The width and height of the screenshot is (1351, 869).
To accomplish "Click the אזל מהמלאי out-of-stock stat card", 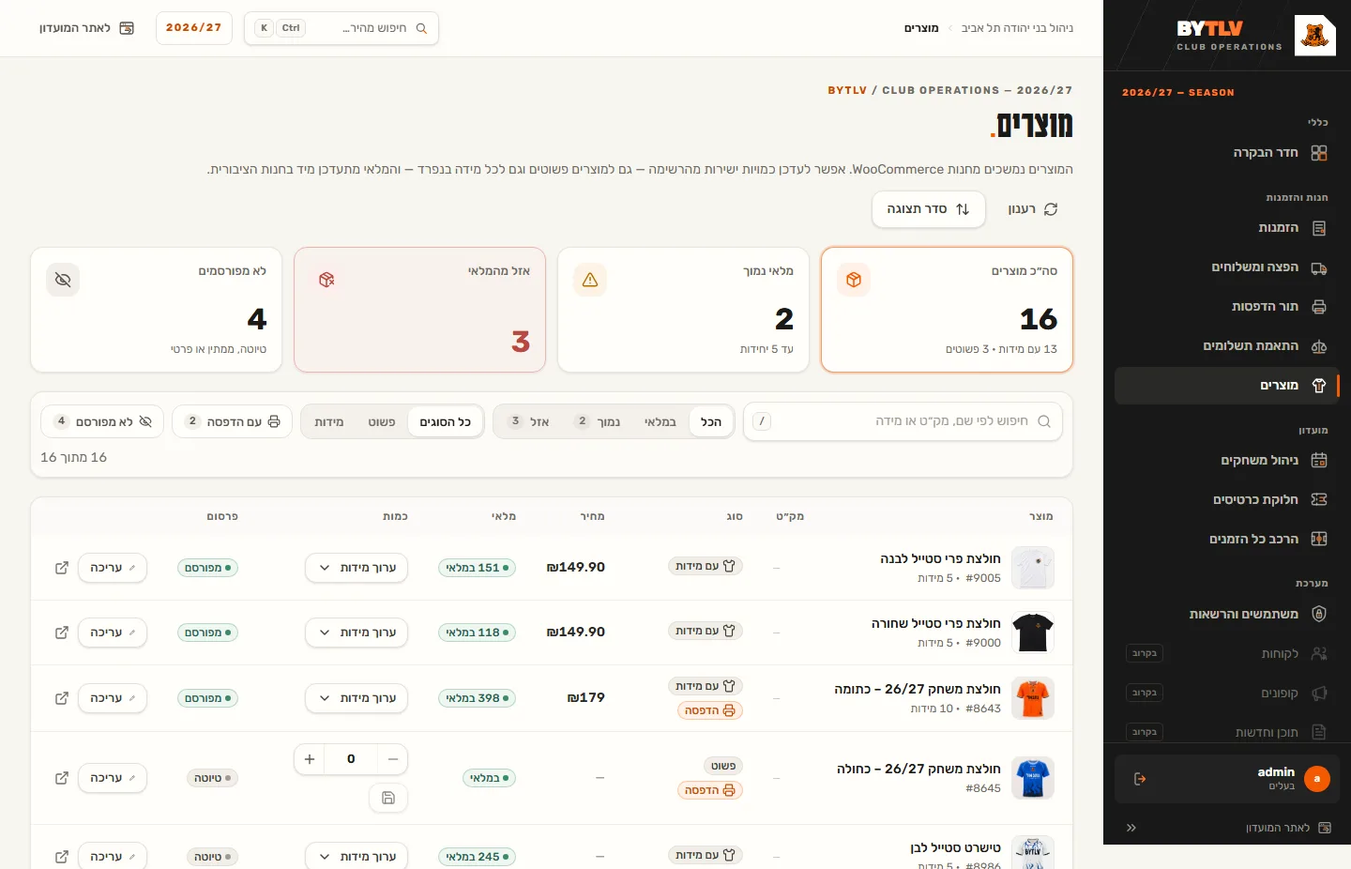I will (420, 310).
